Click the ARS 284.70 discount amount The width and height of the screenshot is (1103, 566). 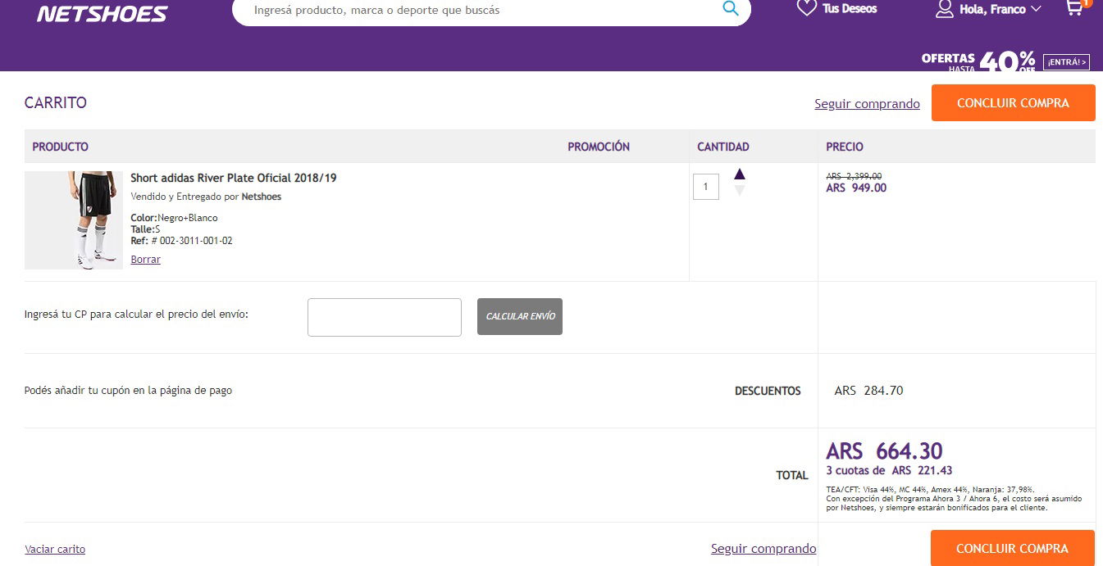(x=868, y=391)
